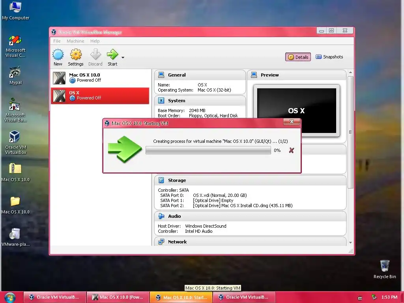The image size is (404, 303).
Task: Minimize the VirtualBox Manager window
Action: click(x=322, y=30)
